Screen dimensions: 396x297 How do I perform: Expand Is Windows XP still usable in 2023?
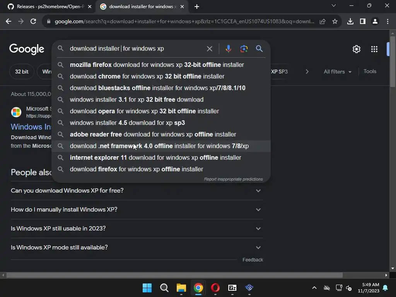tap(137, 229)
